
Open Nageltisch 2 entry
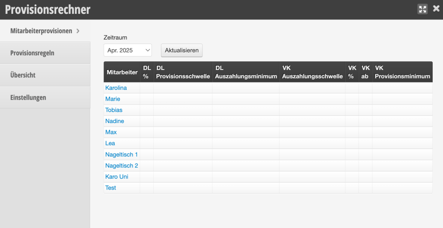click(122, 166)
